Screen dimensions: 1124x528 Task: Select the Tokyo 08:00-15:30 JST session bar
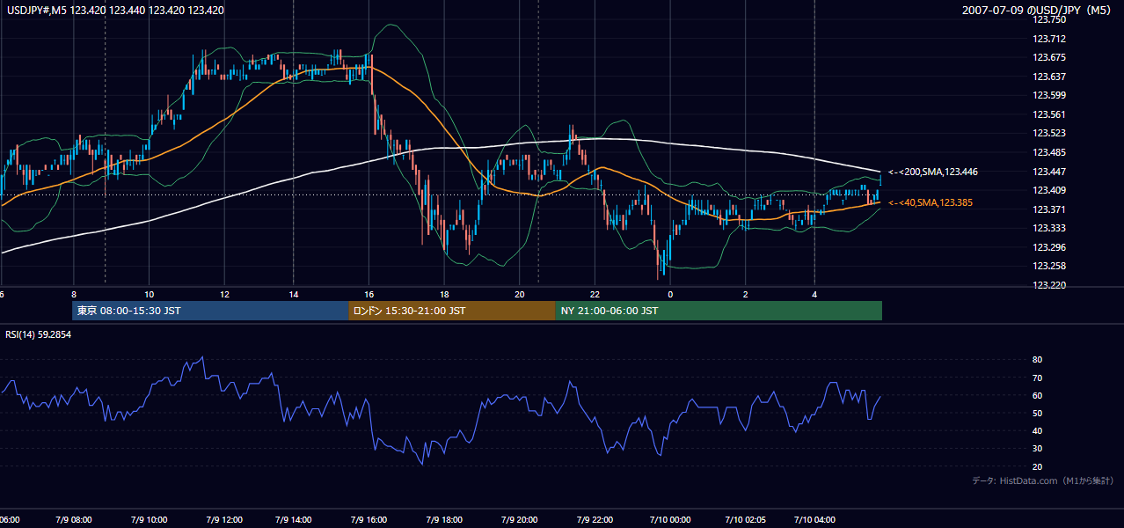[x=210, y=311]
